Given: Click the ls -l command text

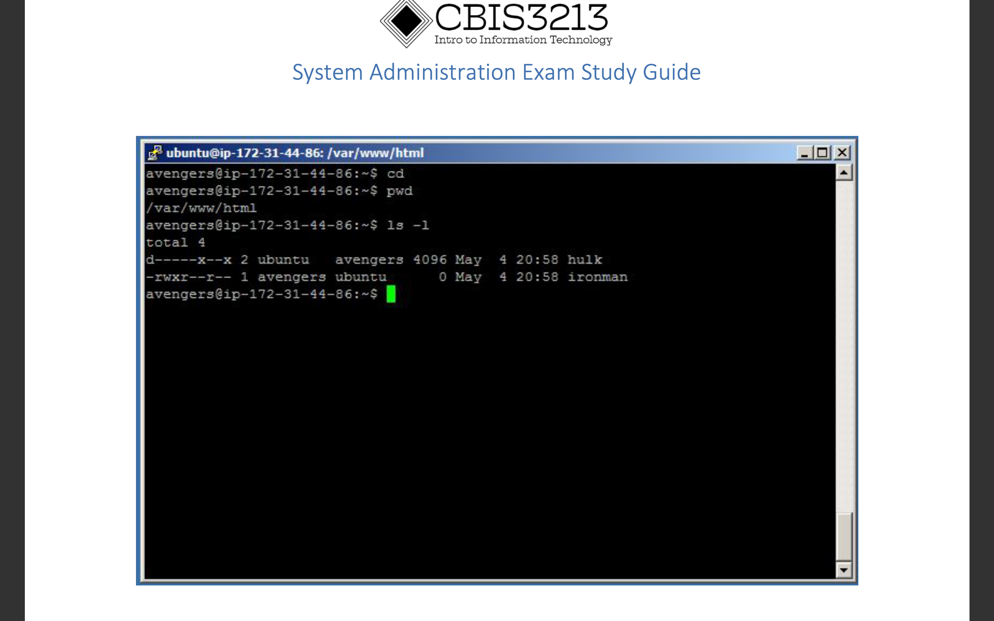Looking at the screenshot, I should coord(408,225).
